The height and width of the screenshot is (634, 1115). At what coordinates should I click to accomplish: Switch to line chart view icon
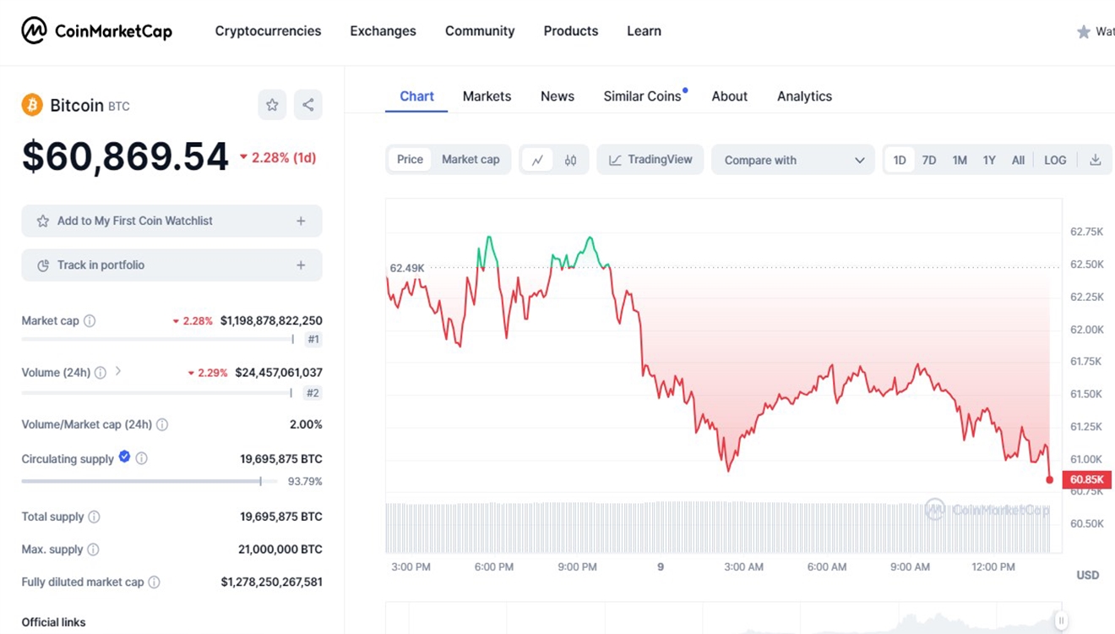point(537,160)
